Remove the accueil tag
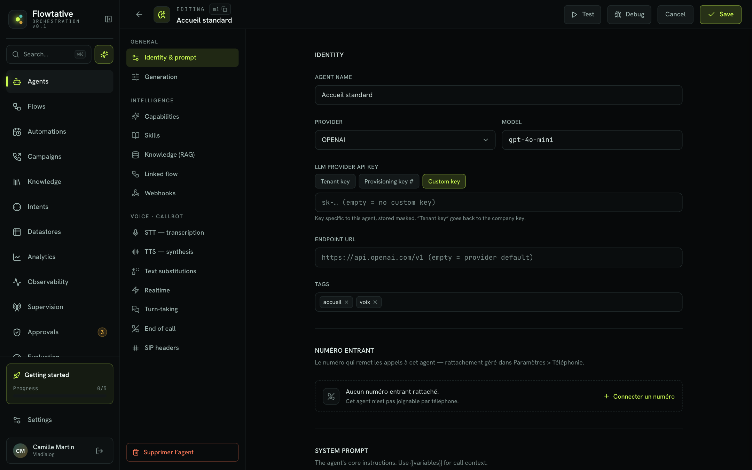Screen dimensions: 752x470 346,302
